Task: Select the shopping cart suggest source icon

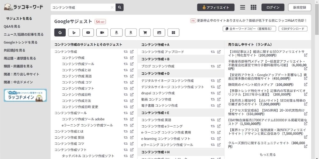Action: 145,32
